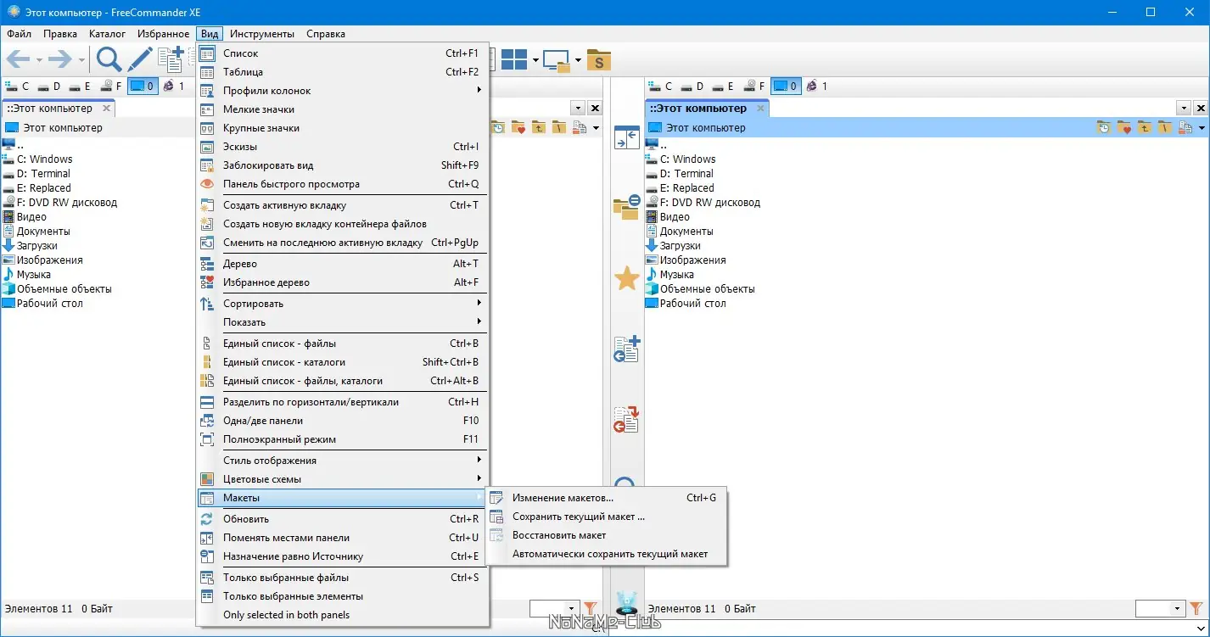Click the orange filter funnel in status bar
This screenshot has height=637, width=1210.
pyautogui.click(x=591, y=608)
